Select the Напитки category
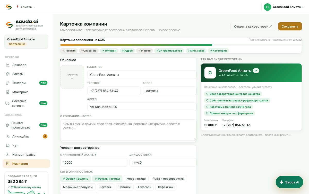309x194 pixels. click(125, 187)
